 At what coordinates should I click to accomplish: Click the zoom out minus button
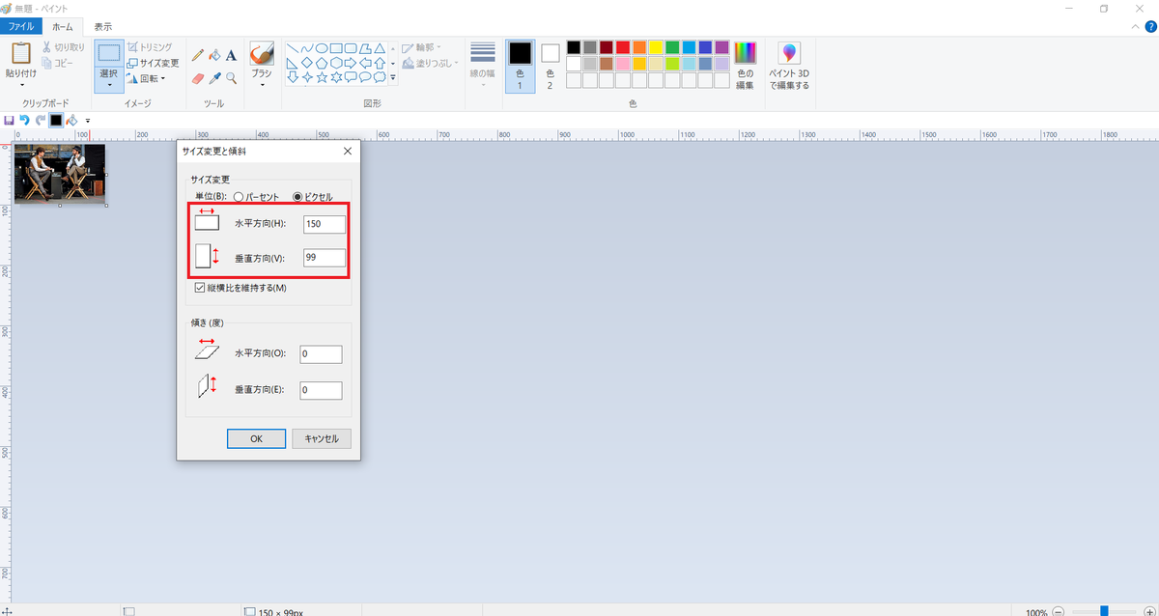pyautogui.click(x=1060, y=611)
